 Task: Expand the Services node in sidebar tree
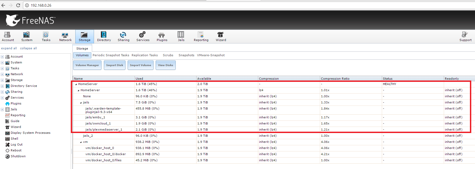pos(2,98)
